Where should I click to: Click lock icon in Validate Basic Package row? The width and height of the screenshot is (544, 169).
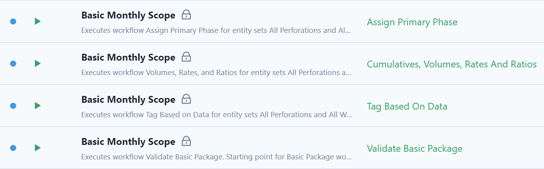(186, 141)
